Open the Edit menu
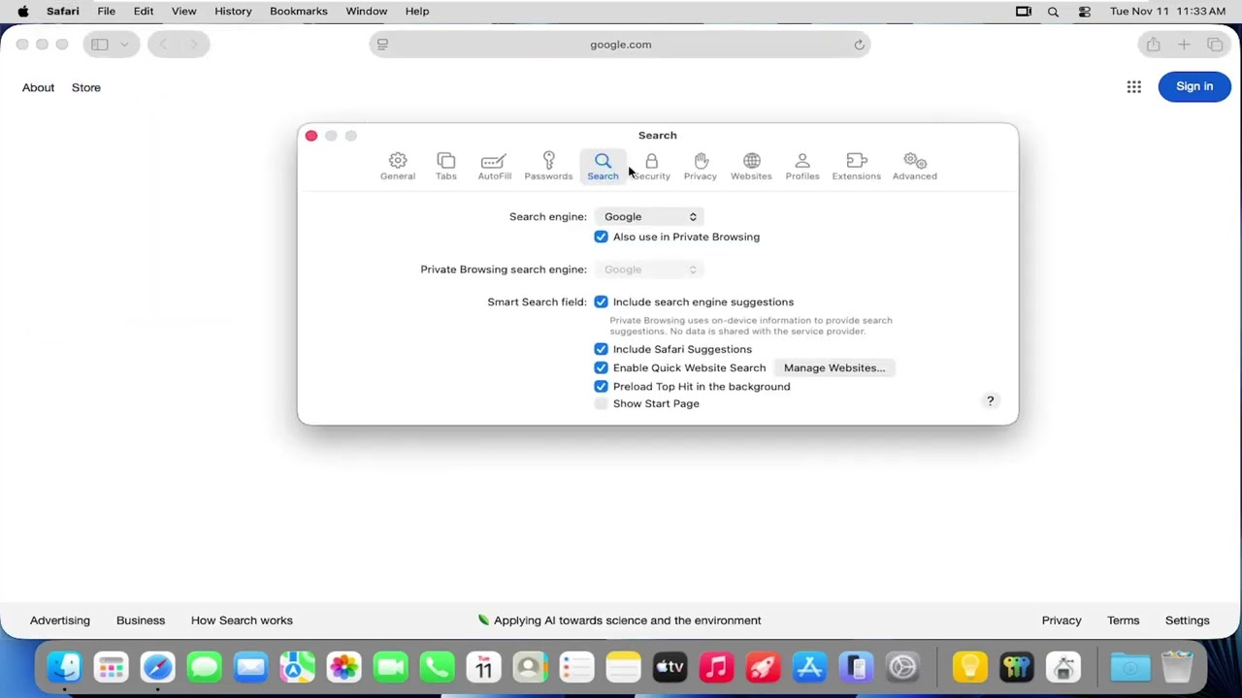This screenshot has width=1242, height=698. [x=144, y=11]
